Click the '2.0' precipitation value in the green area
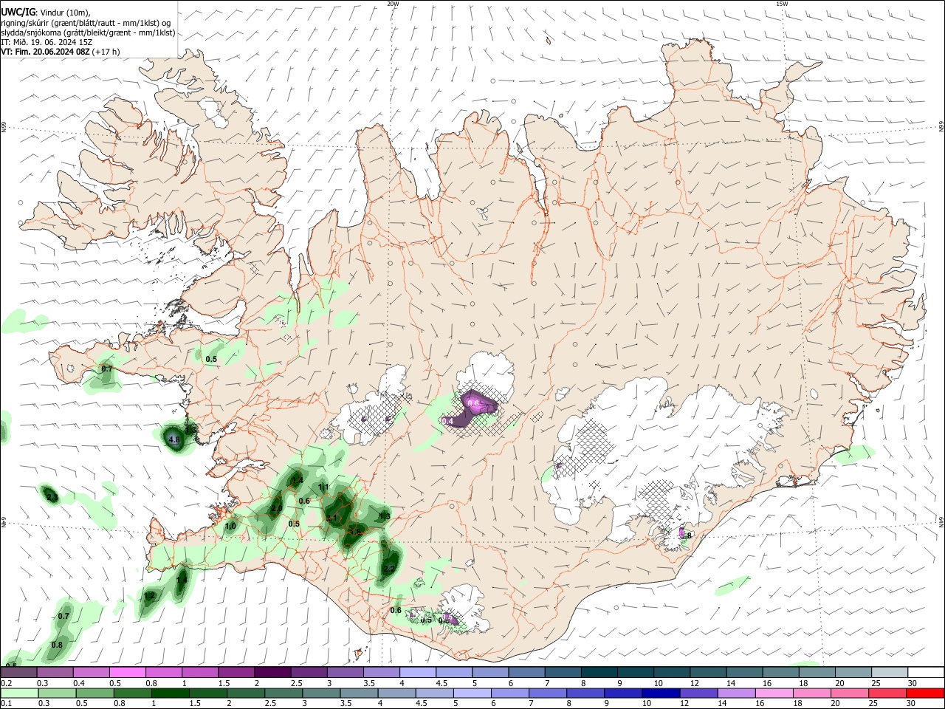The width and height of the screenshot is (945, 709). [x=276, y=508]
